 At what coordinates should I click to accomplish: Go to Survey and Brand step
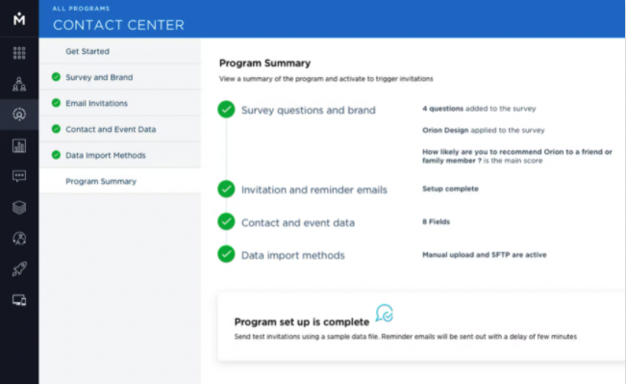click(x=99, y=77)
